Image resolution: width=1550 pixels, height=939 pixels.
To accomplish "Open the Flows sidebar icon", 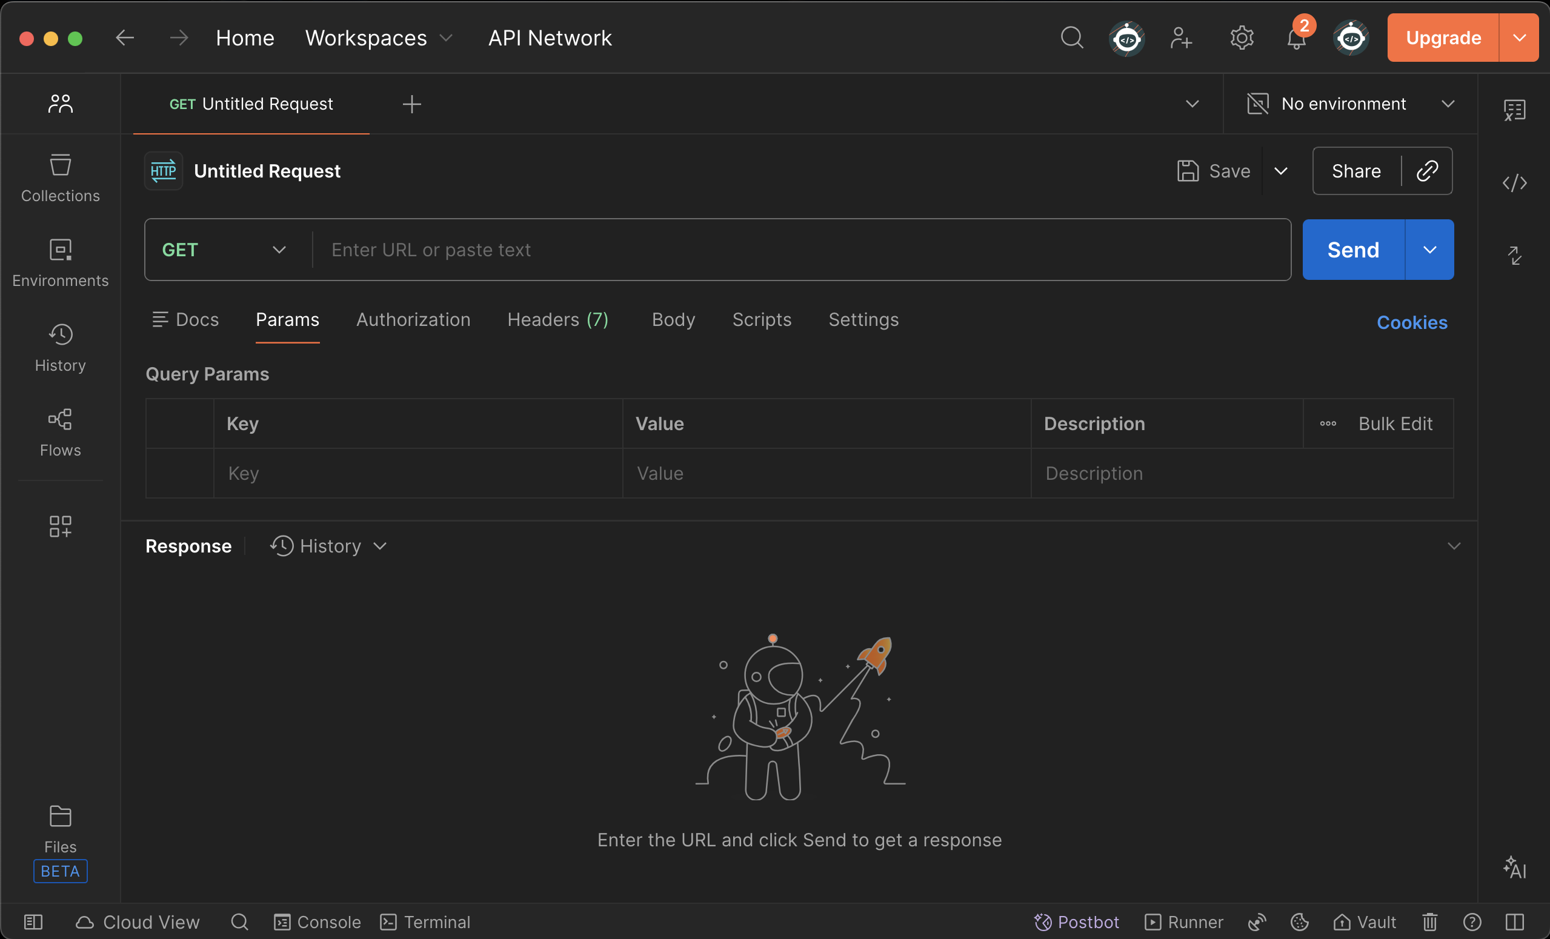I will tap(61, 432).
